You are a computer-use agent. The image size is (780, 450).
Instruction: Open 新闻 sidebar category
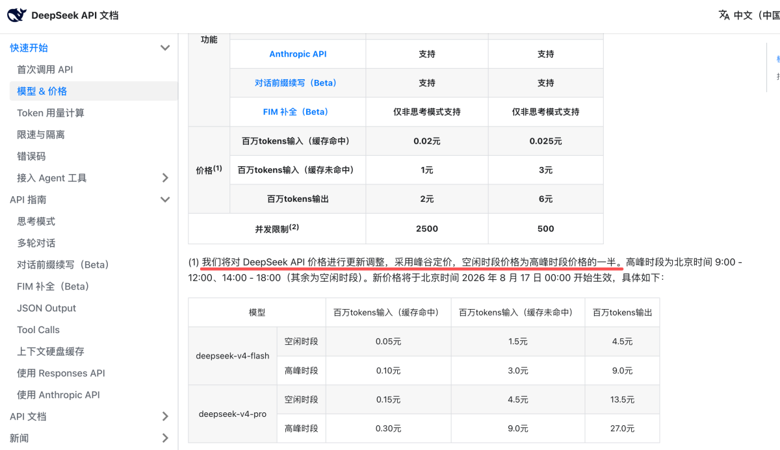pos(19,438)
